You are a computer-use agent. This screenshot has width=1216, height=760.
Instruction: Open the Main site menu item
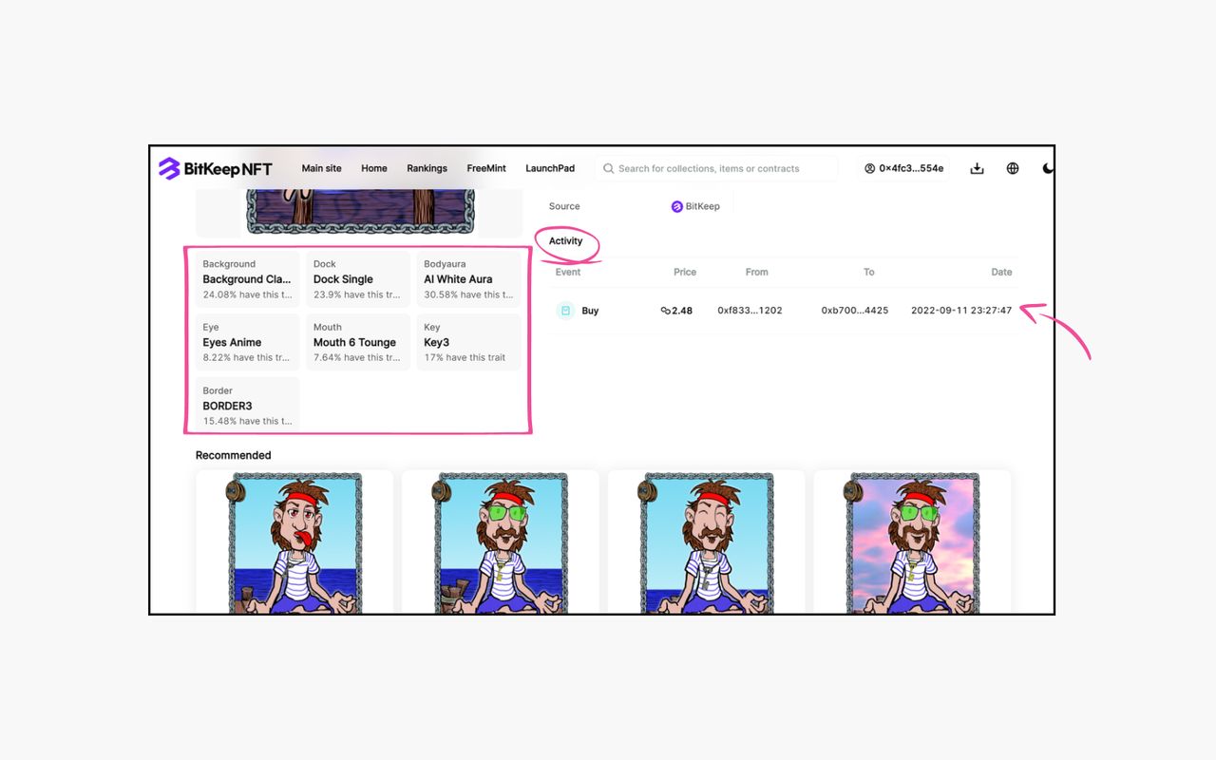point(321,168)
